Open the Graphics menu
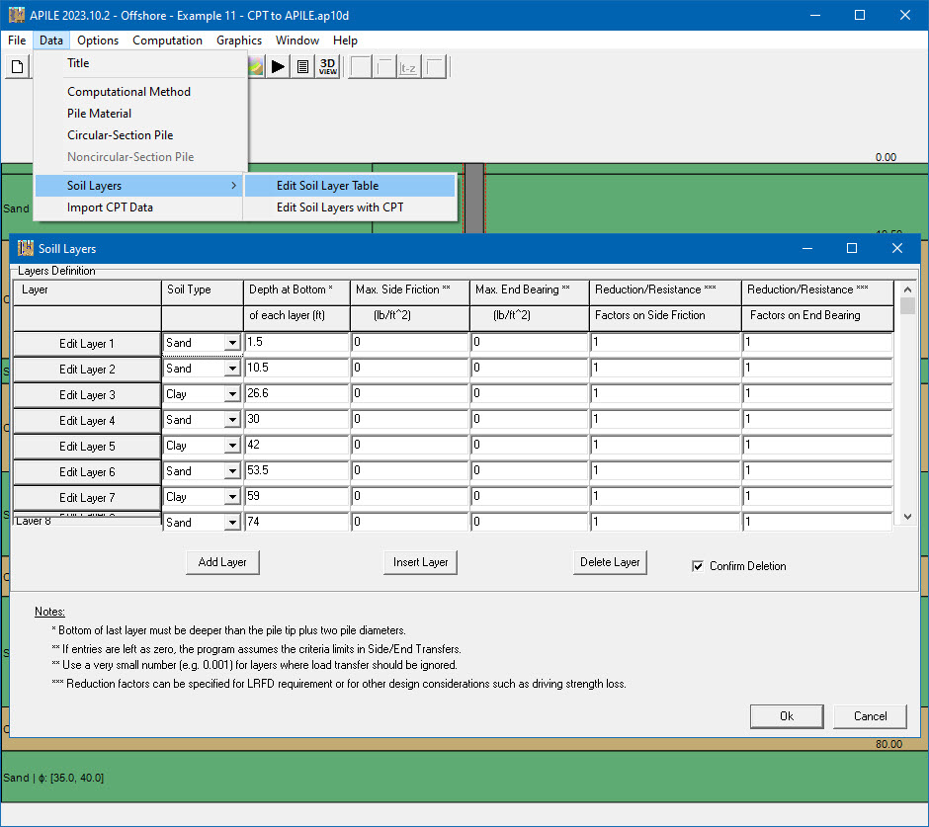 pos(238,41)
